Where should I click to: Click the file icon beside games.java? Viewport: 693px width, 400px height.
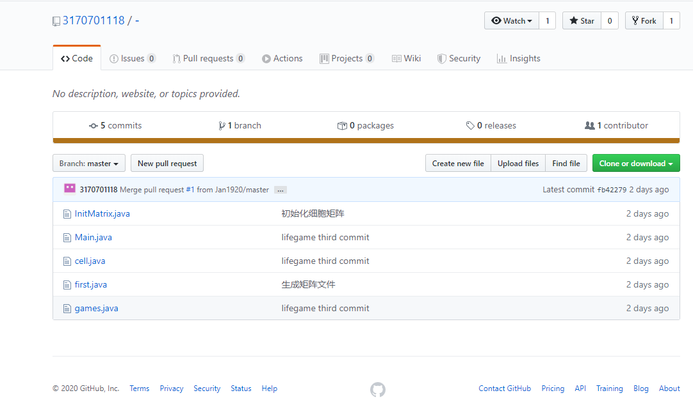coord(67,309)
